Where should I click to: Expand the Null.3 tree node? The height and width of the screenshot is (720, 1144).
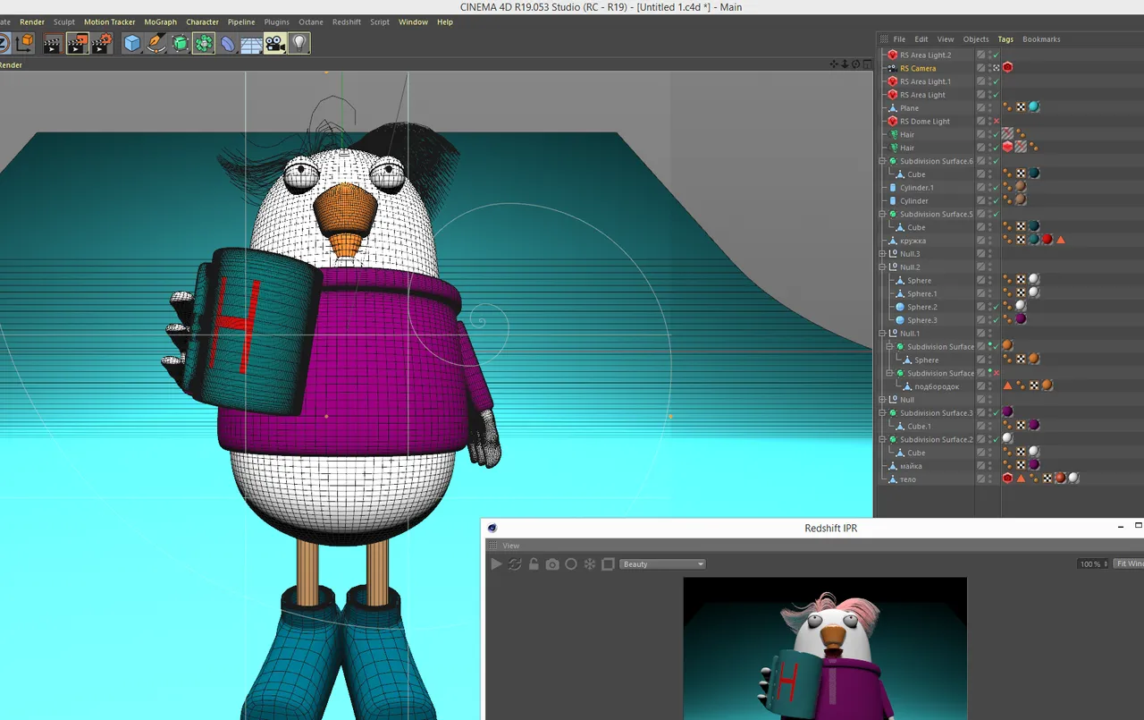tap(882, 253)
